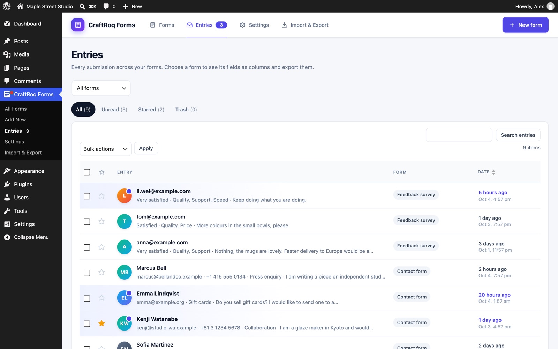558x349 pixels.
Task: Tick the Marcus Bell entry checkbox
Action: click(87, 273)
